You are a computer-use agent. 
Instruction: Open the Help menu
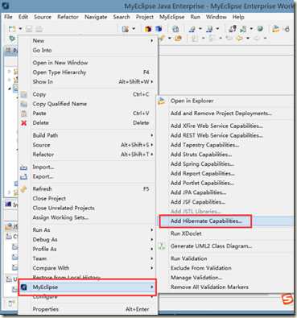click(x=238, y=17)
